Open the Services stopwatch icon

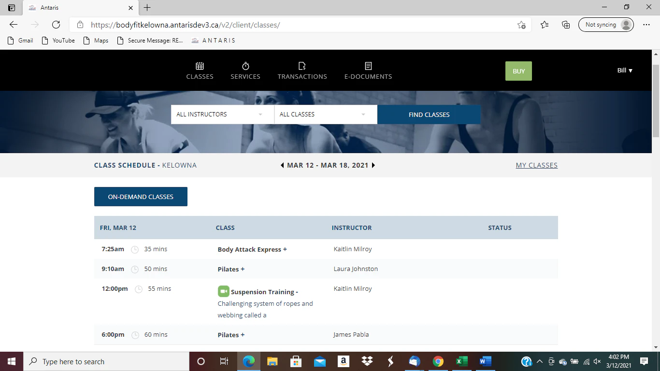pos(245,66)
